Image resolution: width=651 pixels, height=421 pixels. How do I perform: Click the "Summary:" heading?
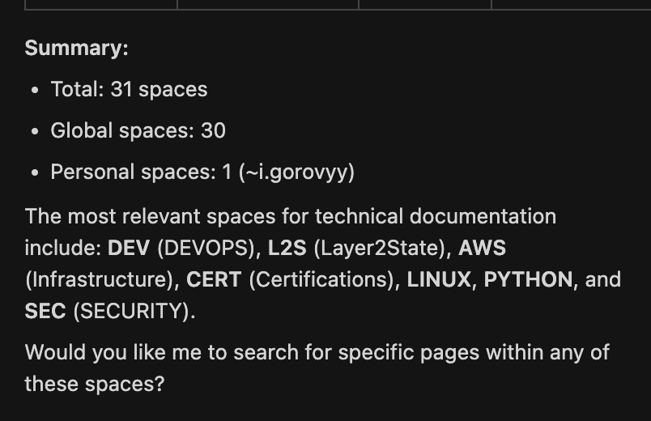[x=76, y=49]
